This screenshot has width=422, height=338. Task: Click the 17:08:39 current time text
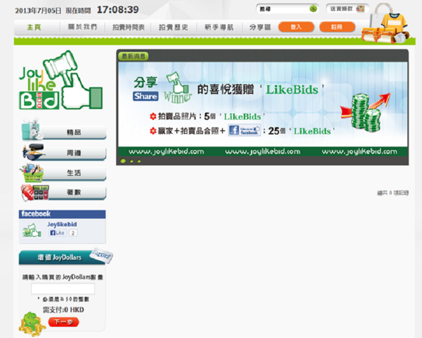click(118, 10)
